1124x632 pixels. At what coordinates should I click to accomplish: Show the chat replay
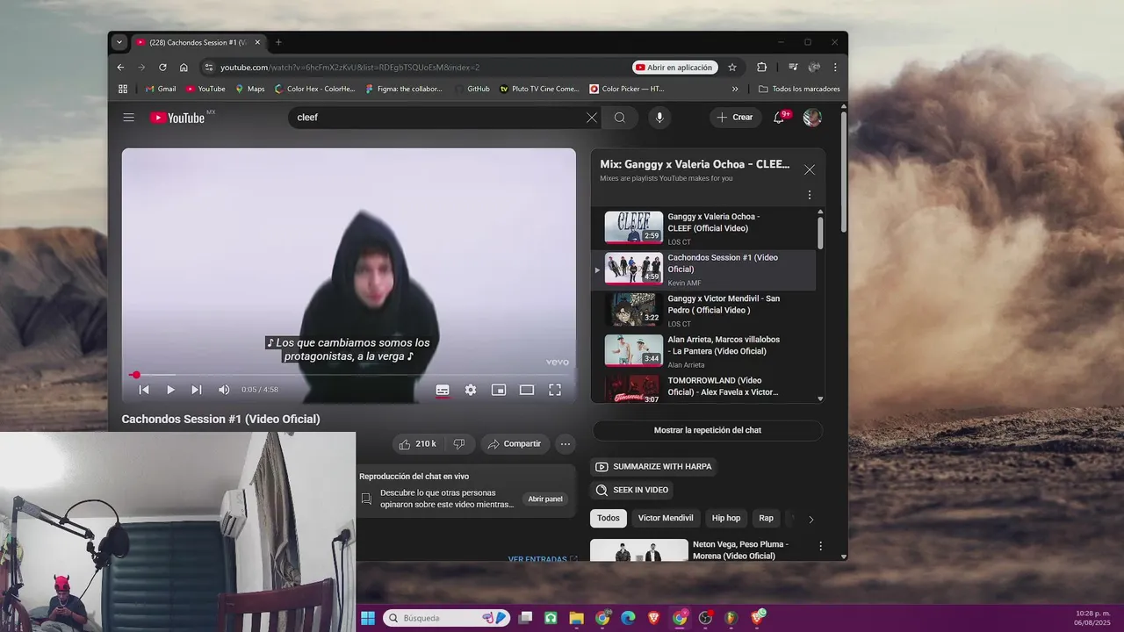[x=708, y=430]
